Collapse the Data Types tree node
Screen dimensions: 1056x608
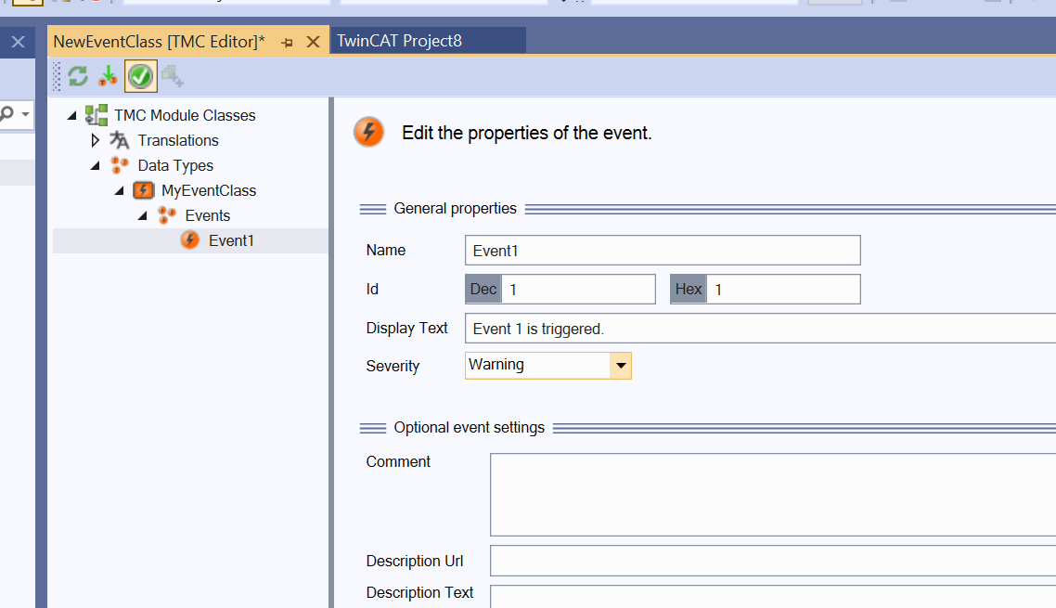(x=95, y=165)
